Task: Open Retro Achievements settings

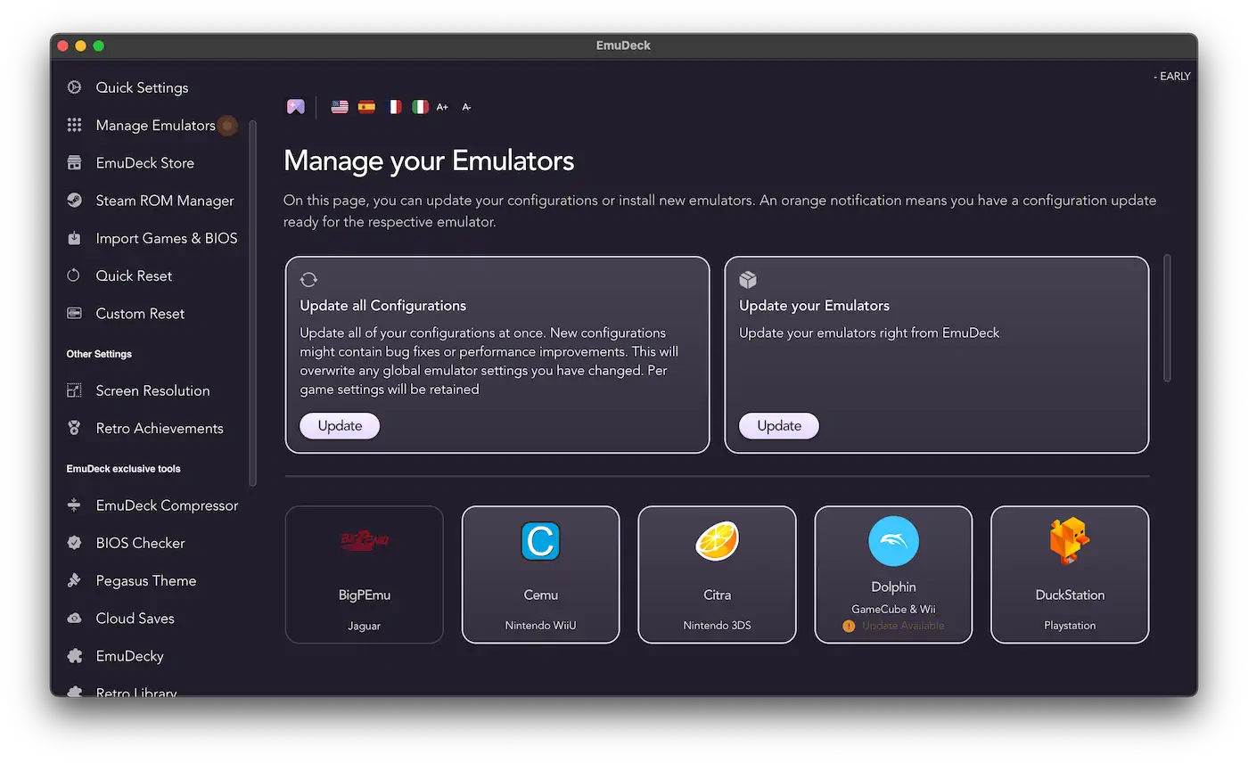Action: [160, 429]
